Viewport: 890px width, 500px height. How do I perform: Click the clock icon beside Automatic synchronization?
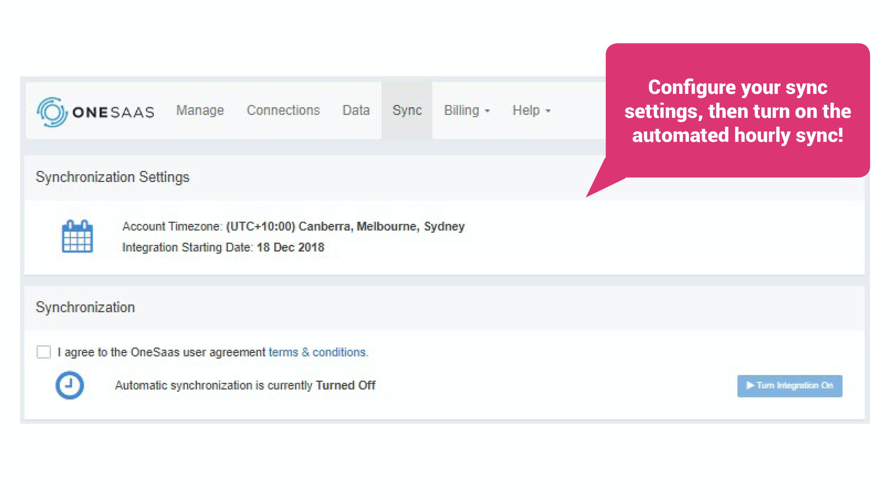(x=69, y=385)
